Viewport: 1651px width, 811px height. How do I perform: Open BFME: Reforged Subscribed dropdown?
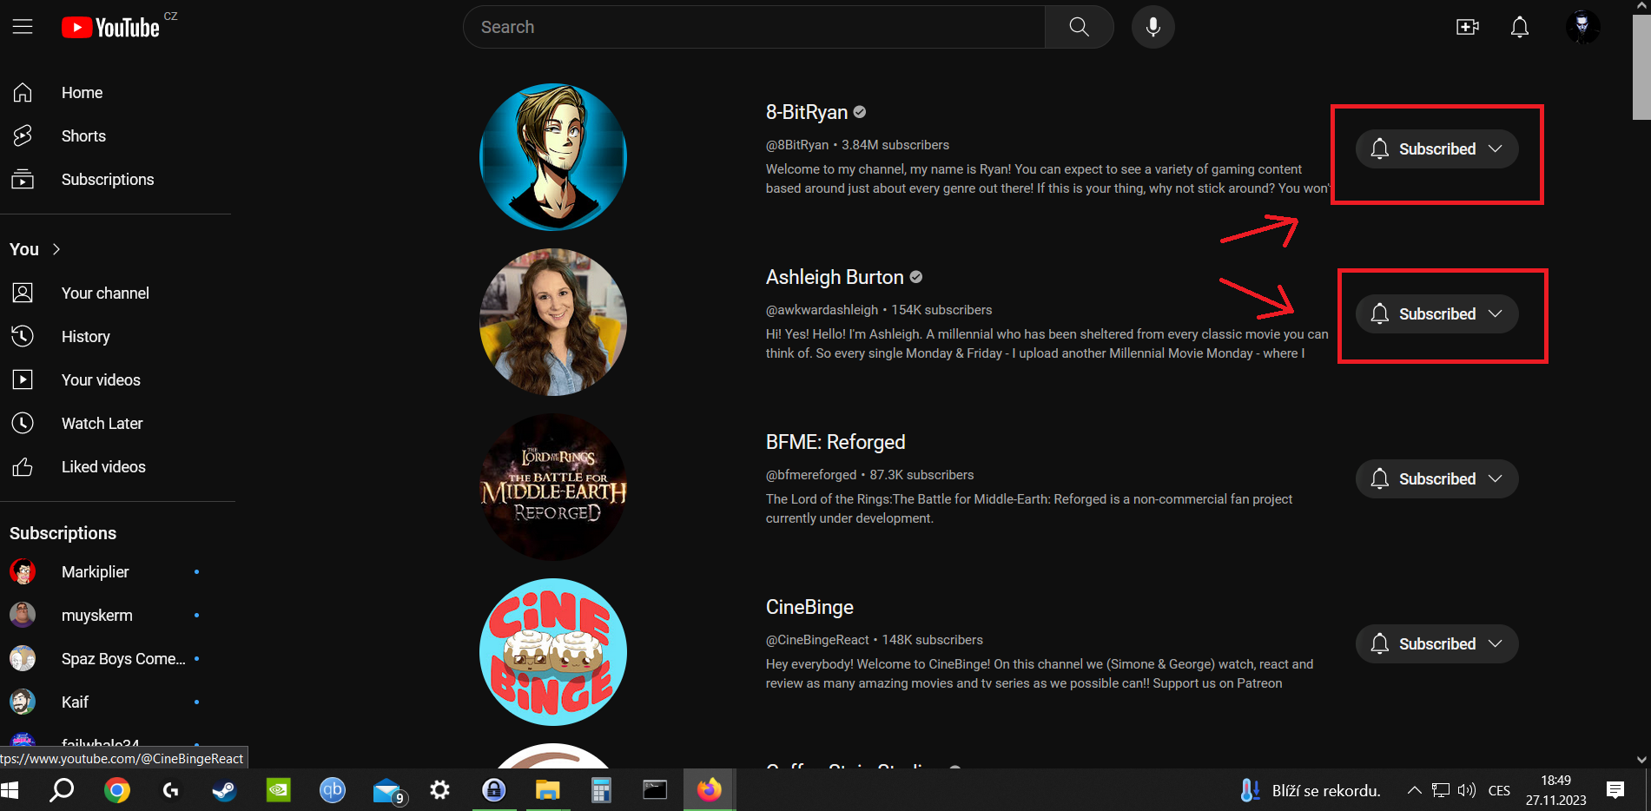coord(1436,478)
